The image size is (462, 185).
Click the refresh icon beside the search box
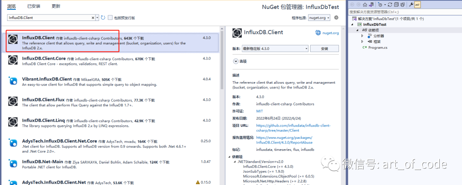(103, 18)
